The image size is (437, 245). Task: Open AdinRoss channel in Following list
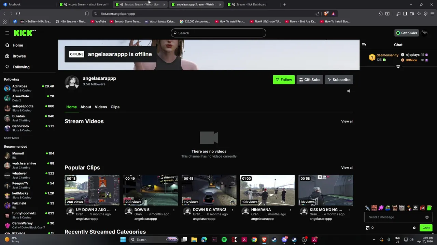[29, 88]
